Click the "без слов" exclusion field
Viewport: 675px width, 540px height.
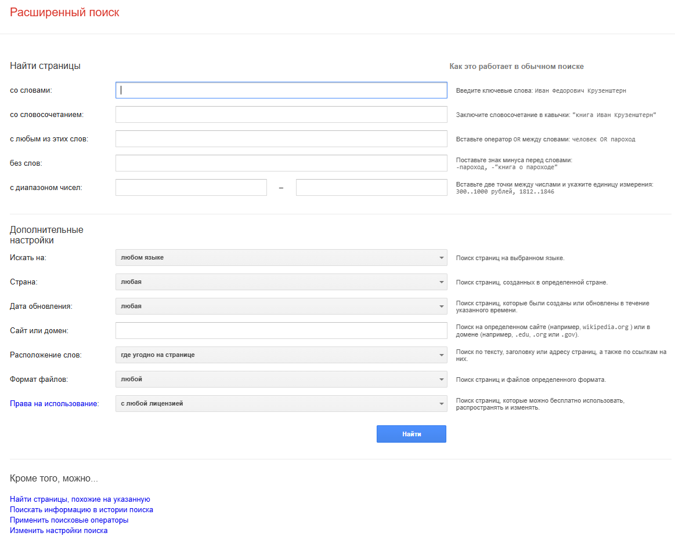tap(281, 163)
